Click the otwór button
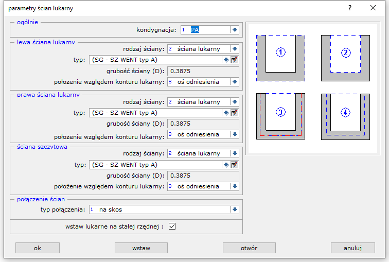This screenshot has height=262, width=389. click(x=249, y=248)
